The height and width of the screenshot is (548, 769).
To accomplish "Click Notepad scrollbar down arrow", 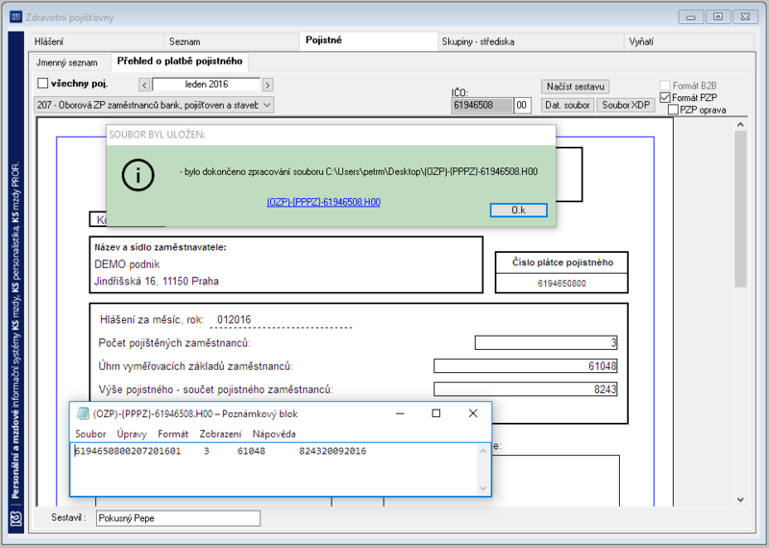I will (x=484, y=488).
